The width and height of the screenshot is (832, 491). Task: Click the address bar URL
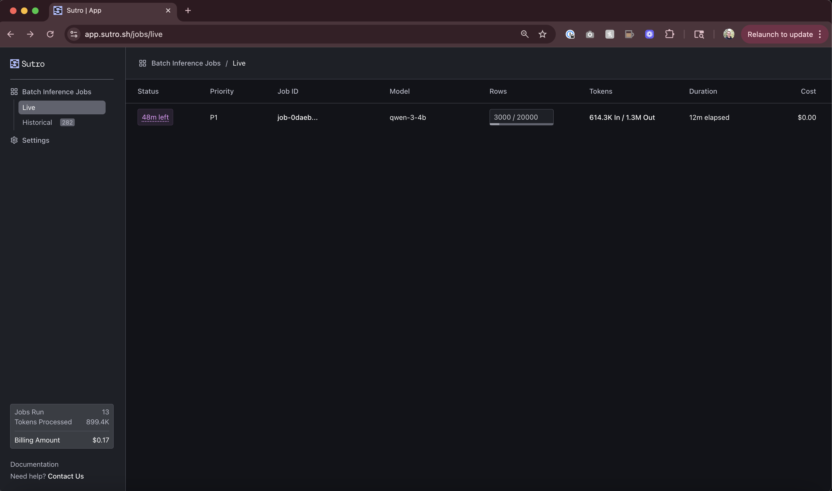pyautogui.click(x=124, y=34)
